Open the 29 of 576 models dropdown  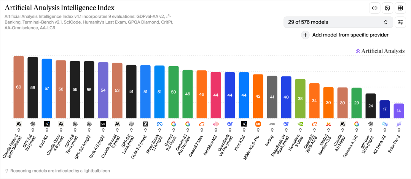coord(338,22)
